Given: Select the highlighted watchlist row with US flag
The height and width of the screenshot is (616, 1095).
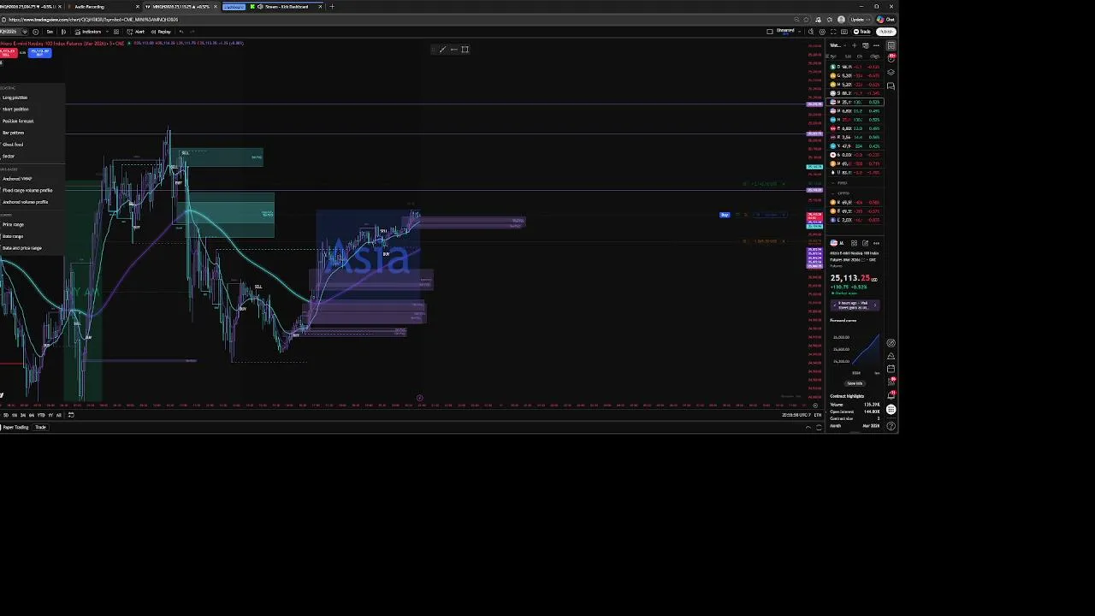Looking at the screenshot, I should point(855,102).
